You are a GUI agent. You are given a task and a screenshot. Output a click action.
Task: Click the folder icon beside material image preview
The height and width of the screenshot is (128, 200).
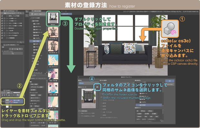tap(97, 87)
